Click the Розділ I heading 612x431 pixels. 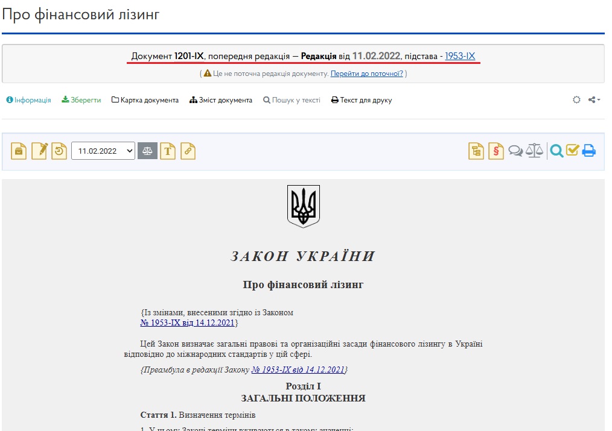[x=303, y=386]
